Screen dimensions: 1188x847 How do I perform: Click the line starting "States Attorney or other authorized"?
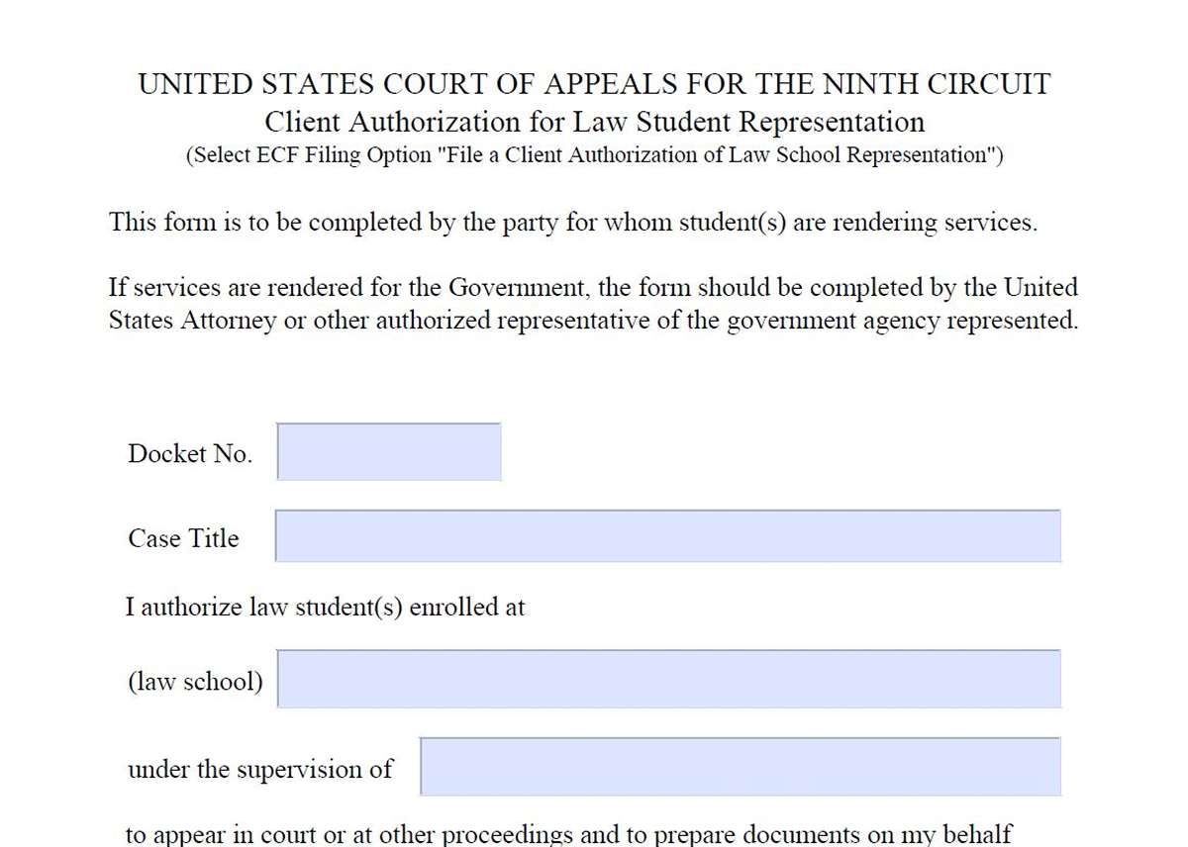[x=593, y=322]
